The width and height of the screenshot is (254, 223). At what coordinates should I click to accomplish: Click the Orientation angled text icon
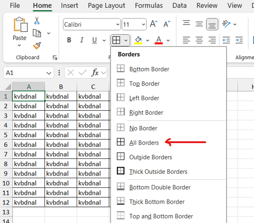[x=226, y=24]
